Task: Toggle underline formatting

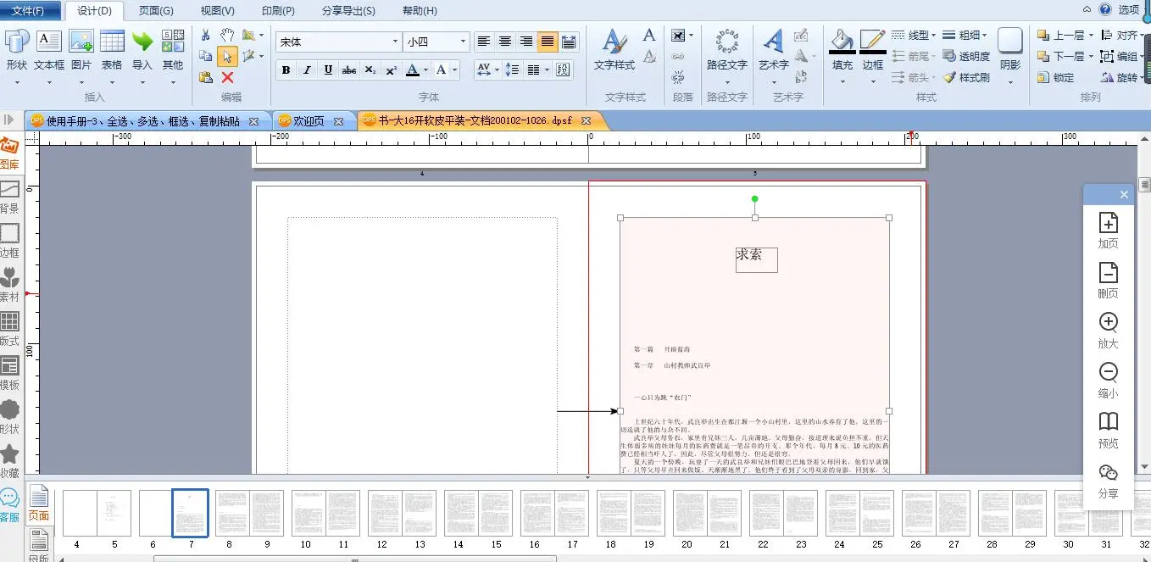Action: tap(328, 70)
